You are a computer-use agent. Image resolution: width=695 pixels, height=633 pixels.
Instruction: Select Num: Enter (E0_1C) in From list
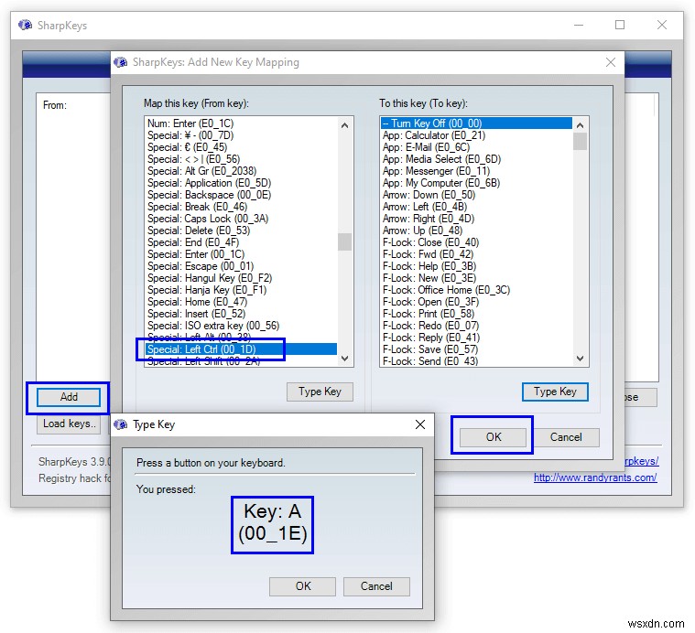coord(241,123)
